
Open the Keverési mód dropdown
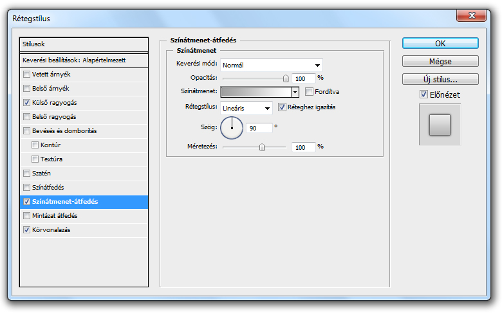[x=272, y=65]
